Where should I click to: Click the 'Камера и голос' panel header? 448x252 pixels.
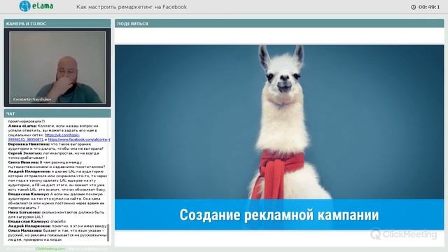[x=57, y=24]
